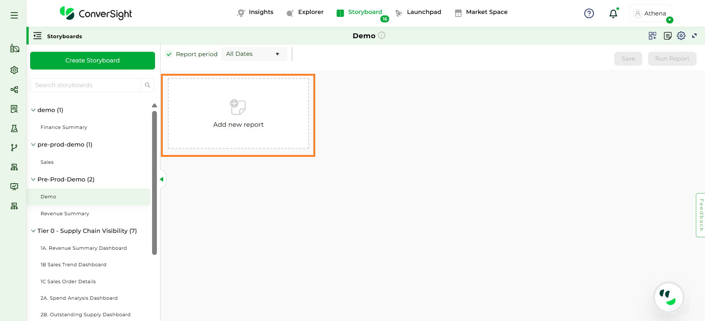Image resolution: width=705 pixels, height=321 pixels.
Task: Toggle the Storyboards list hamburger icon
Action: (x=37, y=36)
